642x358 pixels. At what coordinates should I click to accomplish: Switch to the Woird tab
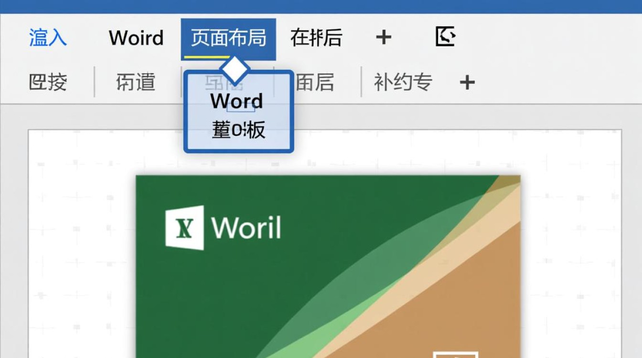[136, 38]
